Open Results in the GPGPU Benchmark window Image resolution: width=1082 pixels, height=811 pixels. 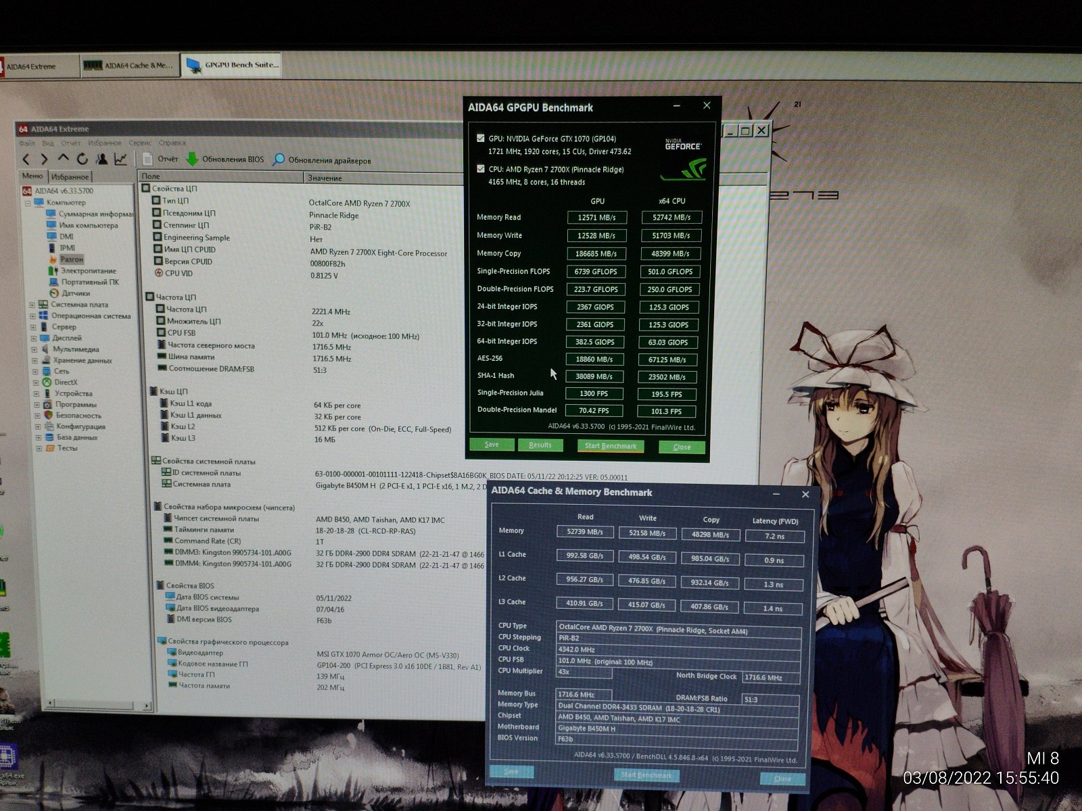point(540,445)
